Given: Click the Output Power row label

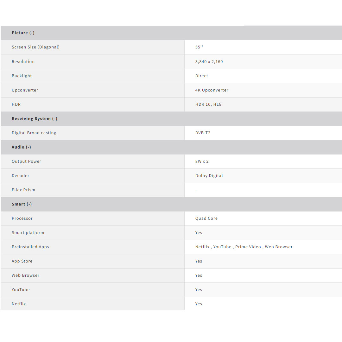Looking at the screenshot, I should click(26, 161).
